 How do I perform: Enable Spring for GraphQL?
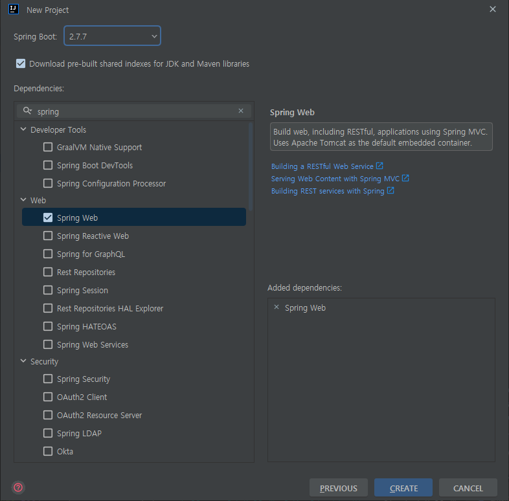pos(48,254)
